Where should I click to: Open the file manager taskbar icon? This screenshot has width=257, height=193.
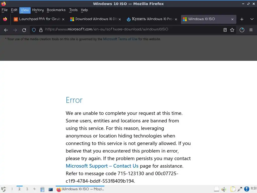[42, 189]
